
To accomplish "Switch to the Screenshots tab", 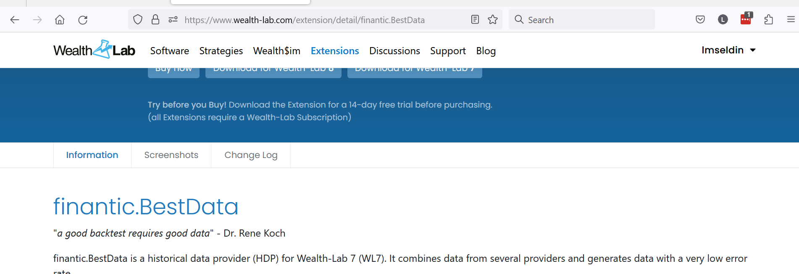I will point(171,155).
